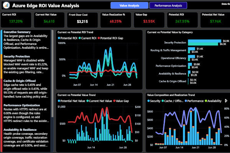Screen dimensions: 230x153
Task: Click the Potential ROI Gap legend color dot
Action: 99,38
